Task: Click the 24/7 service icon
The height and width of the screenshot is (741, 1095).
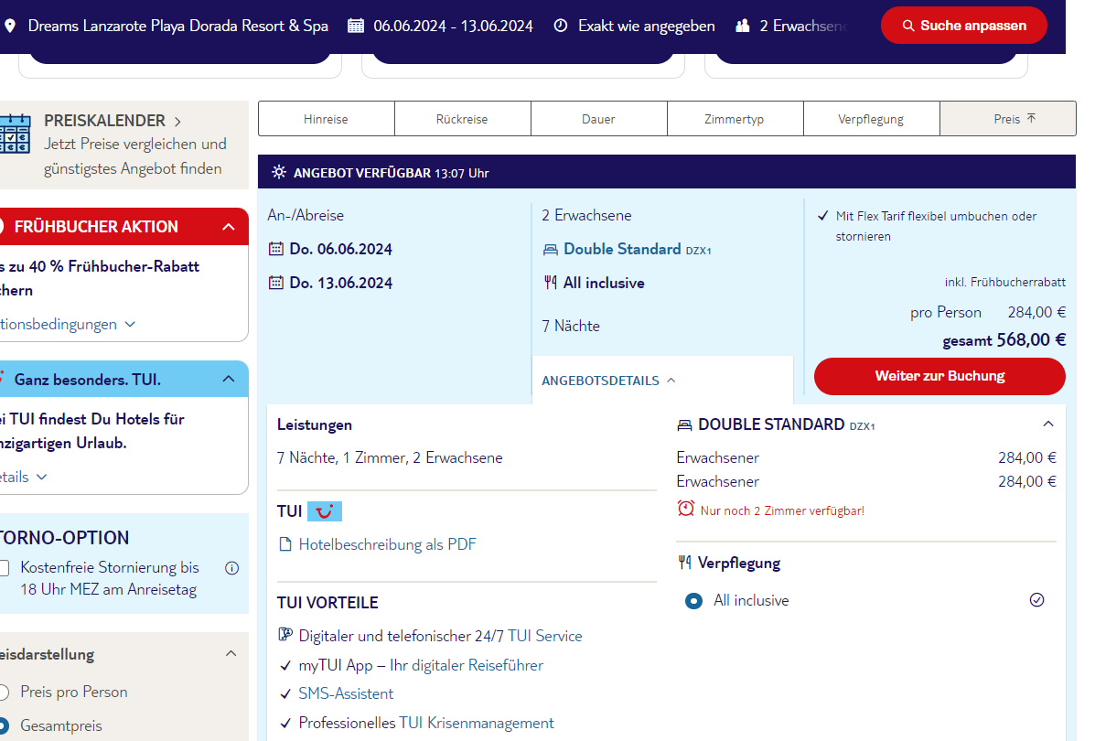Action: [x=284, y=635]
